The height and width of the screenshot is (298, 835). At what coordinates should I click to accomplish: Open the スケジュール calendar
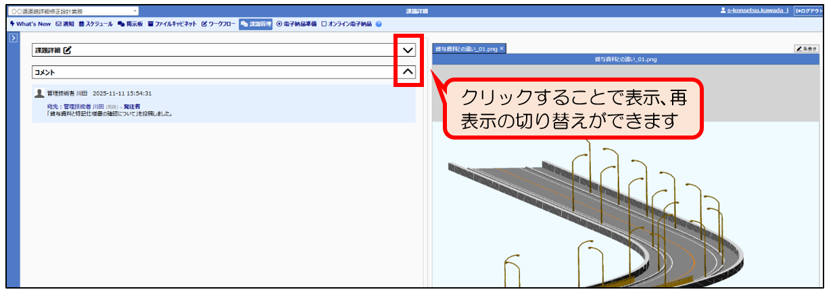coord(95,24)
